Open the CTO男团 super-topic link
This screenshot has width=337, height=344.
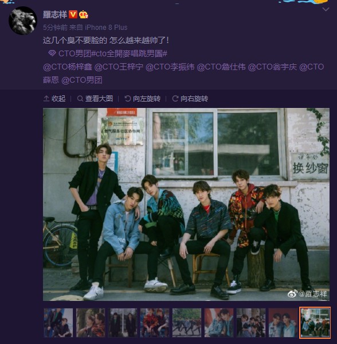pyautogui.click(x=75, y=53)
